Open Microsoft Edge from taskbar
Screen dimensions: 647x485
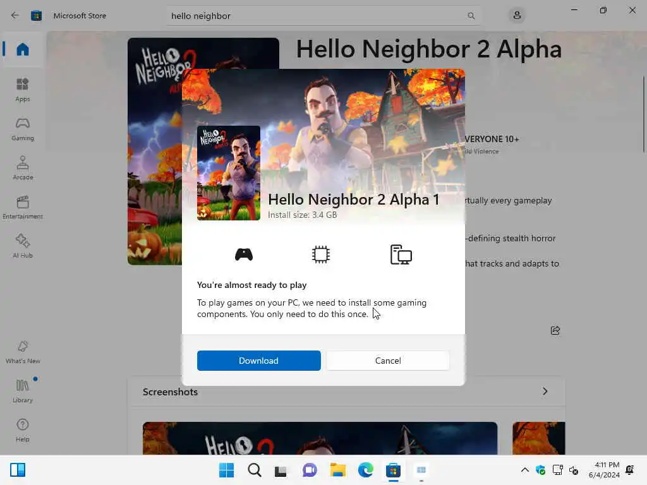[x=366, y=470]
